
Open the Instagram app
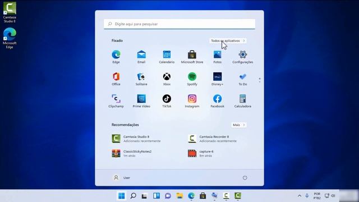coord(192,101)
